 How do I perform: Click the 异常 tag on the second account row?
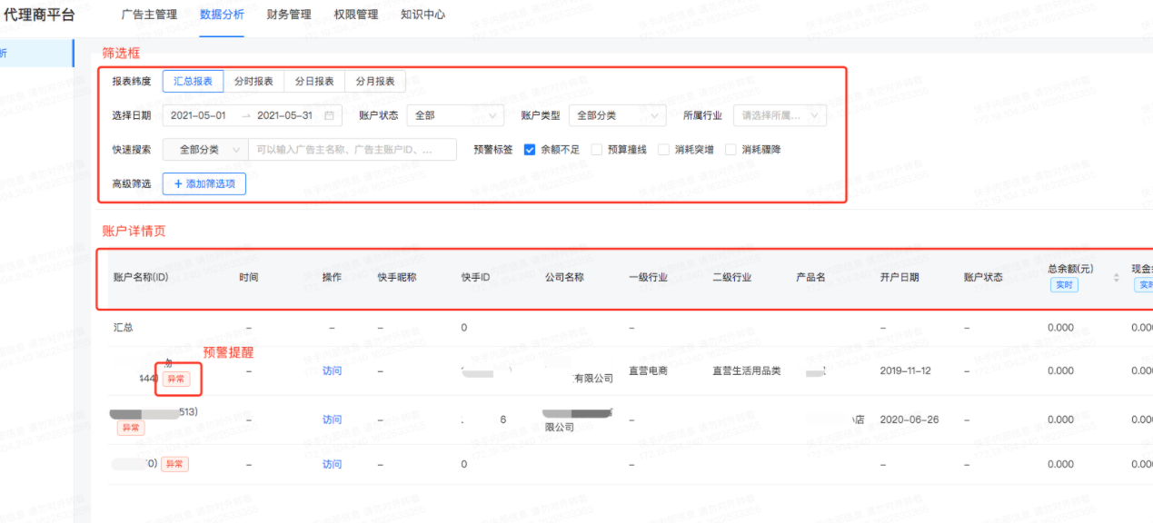pos(130,428)
